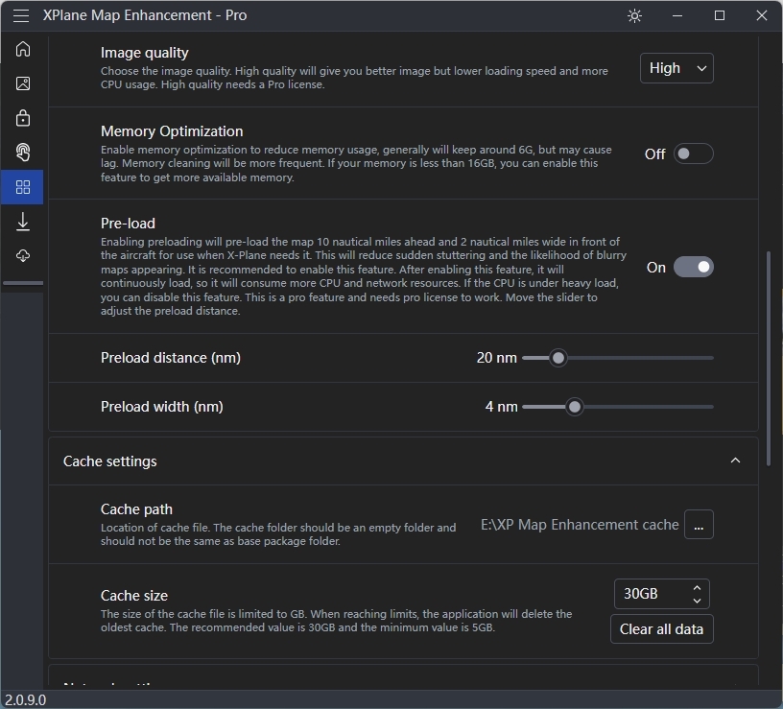Click the Cache size heading
Image resolution: width=783 pixels, height=709 pixels.
click(x=134, y=596)
